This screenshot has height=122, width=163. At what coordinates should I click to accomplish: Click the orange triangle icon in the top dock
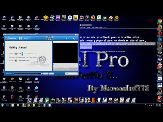tap(117, 18)
